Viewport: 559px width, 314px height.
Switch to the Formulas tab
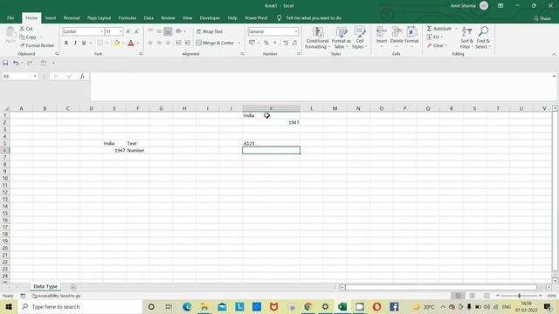[x=128, y=17]
